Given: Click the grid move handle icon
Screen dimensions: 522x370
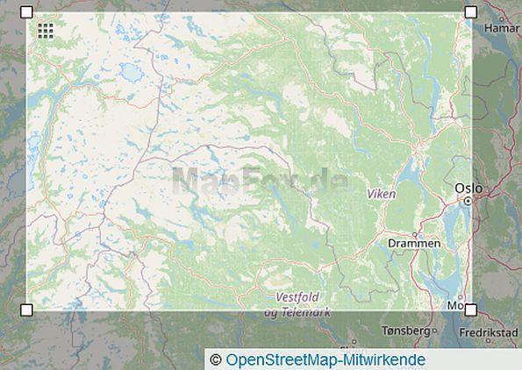Looking at the screenshot, I should [x=46, y=31].
